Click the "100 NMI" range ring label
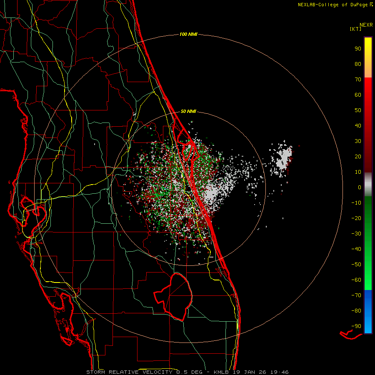This screenshot has height=375, width=375. 188,34
